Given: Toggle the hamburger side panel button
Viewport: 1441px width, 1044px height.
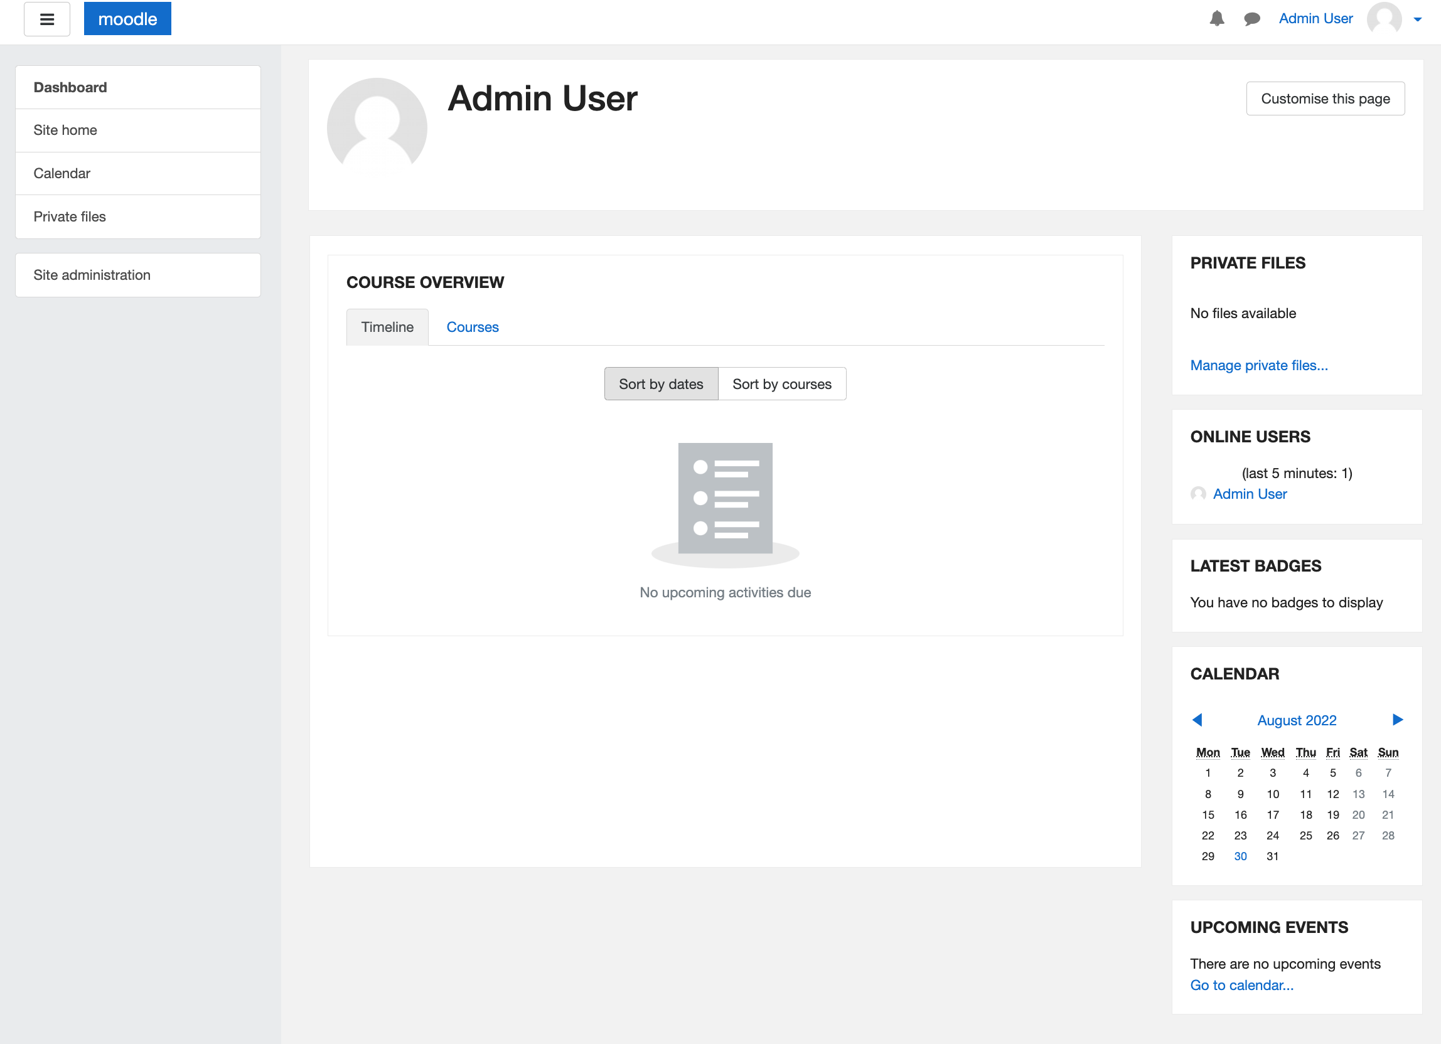Looking at the screenshot, I should point(47,19).
